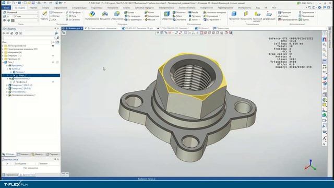Viewport: 334px width, 188px height.
Task: Click the Копия (Copy) operation
Action: [149, 13]
